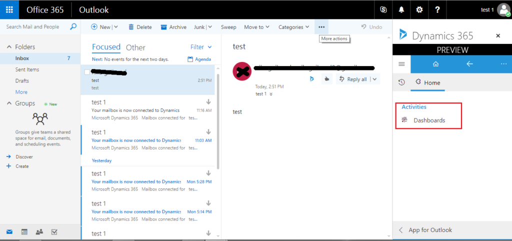Open the Mon 5:14 PM email
This screenshot has height=241, width=512.
148,211
